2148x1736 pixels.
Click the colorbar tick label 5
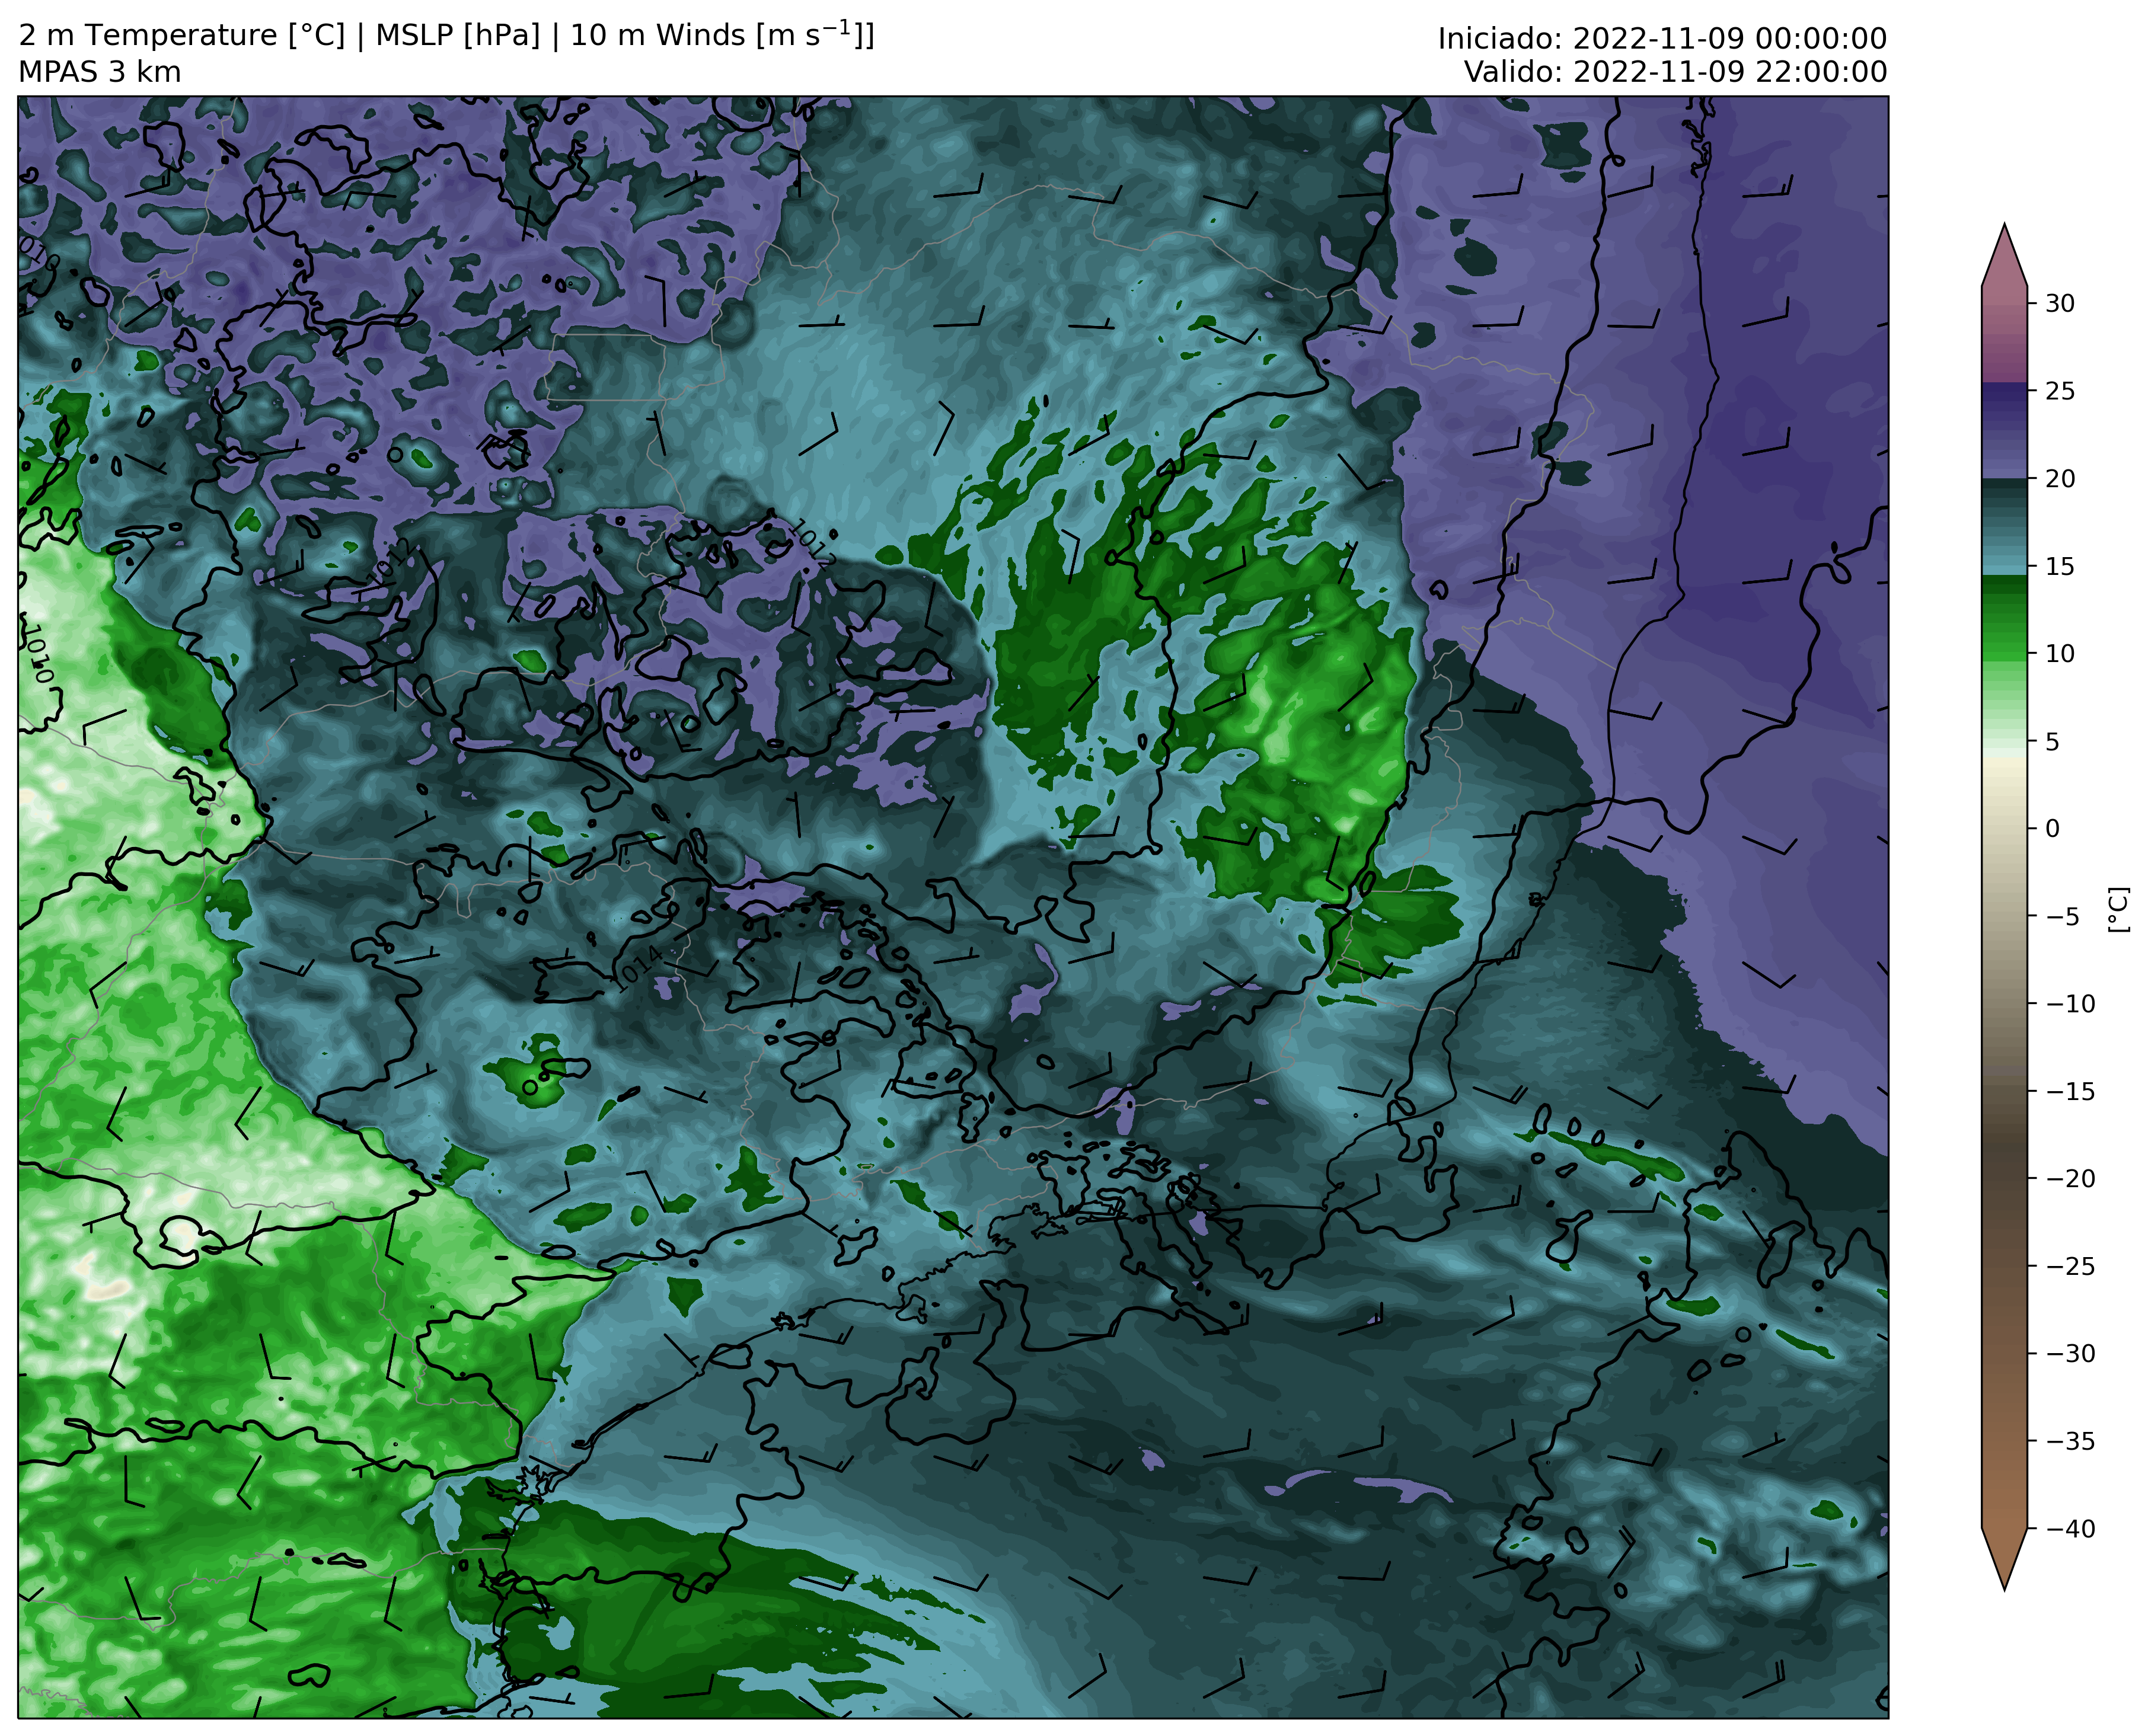tap(2052, 741)
